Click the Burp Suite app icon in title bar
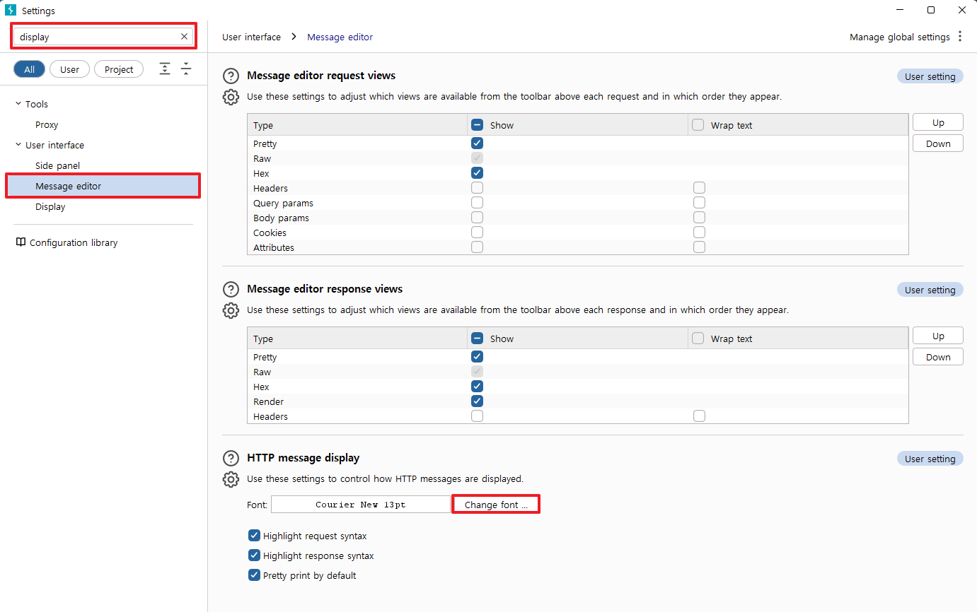The image size is (977, 612). coord(11,11)
